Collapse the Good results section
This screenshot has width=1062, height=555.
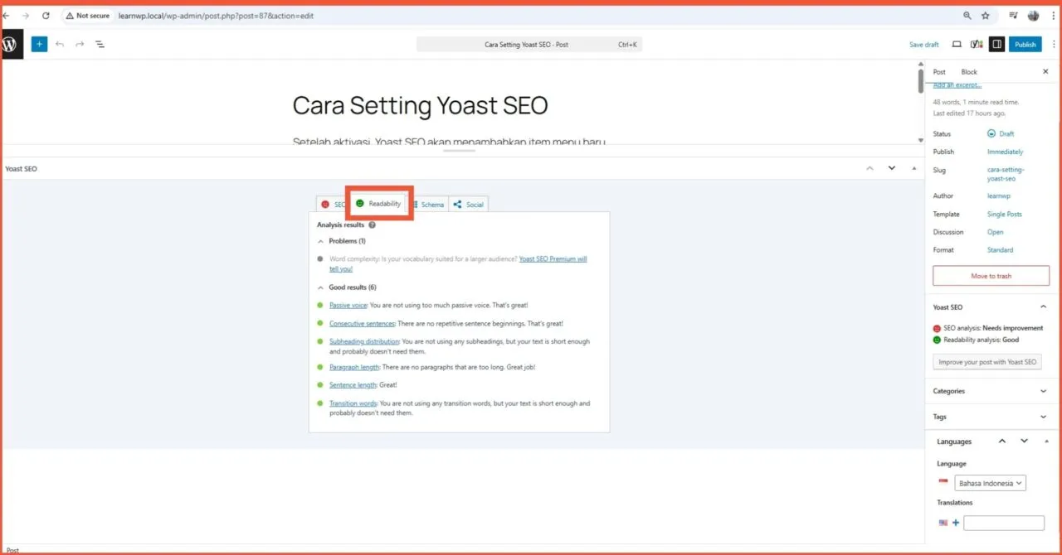pos(320,287)
